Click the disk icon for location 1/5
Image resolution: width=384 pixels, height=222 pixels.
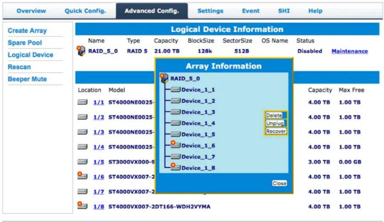pyautogui.click(x=82, y=162)
